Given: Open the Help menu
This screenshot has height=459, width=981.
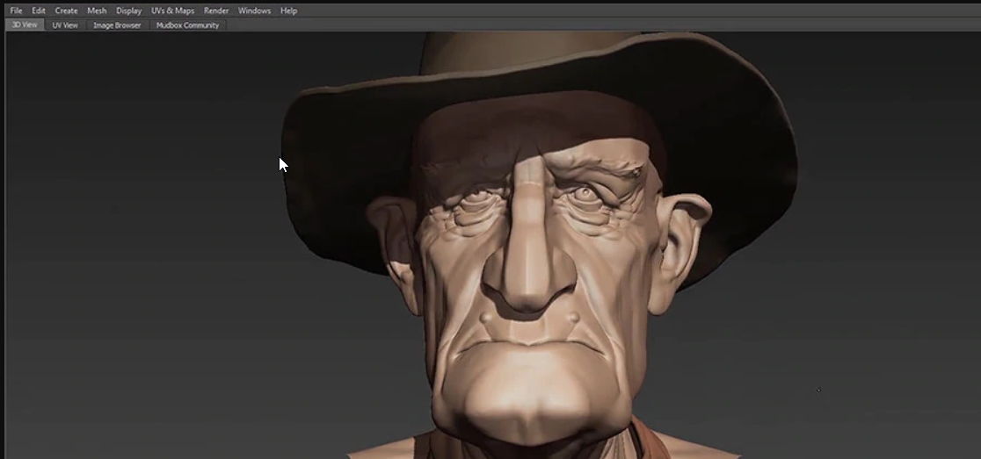Looking at the screenshot, I should click(x=288, y=11).
